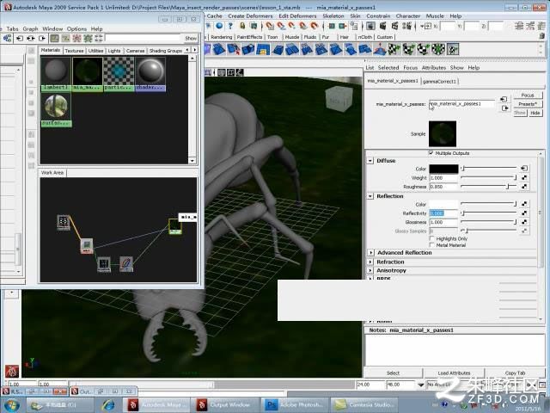
Task: Click Diffuse Color map connection icon
Action: click(x=524, y=169)
